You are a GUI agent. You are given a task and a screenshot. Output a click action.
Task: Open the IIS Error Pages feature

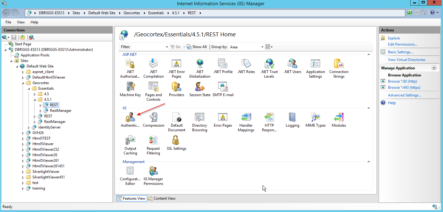223,120
